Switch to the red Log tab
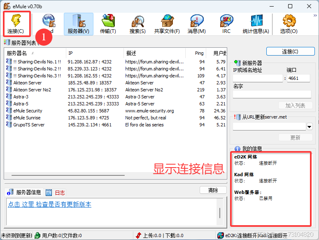Viewport: 319px width, 240px height. 55,192
